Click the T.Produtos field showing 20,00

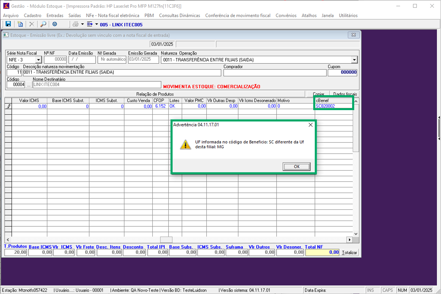(x=16, y=252)
